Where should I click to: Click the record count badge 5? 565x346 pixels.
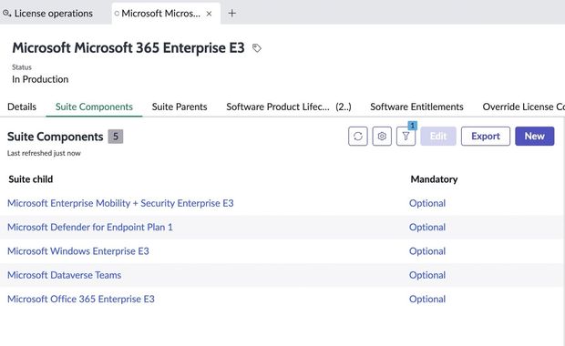[116, 137]
